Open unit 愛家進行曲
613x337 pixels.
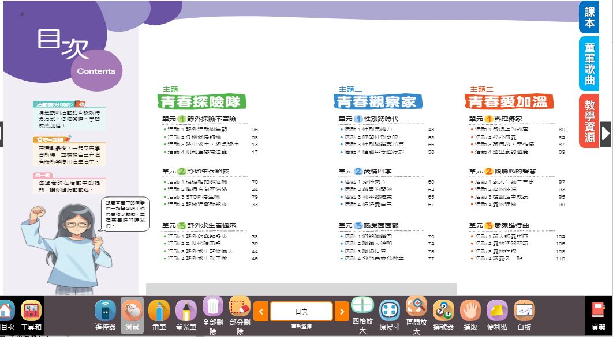[x=499, y=225]
